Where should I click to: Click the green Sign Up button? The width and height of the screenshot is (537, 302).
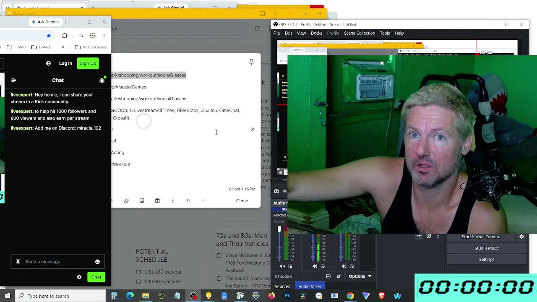coord(88,63)
